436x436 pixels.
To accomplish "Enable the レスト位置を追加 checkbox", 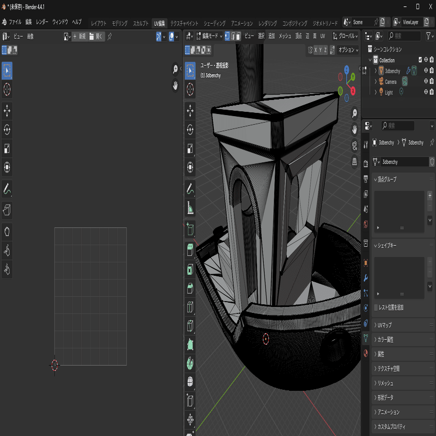I will coord(376,308).
